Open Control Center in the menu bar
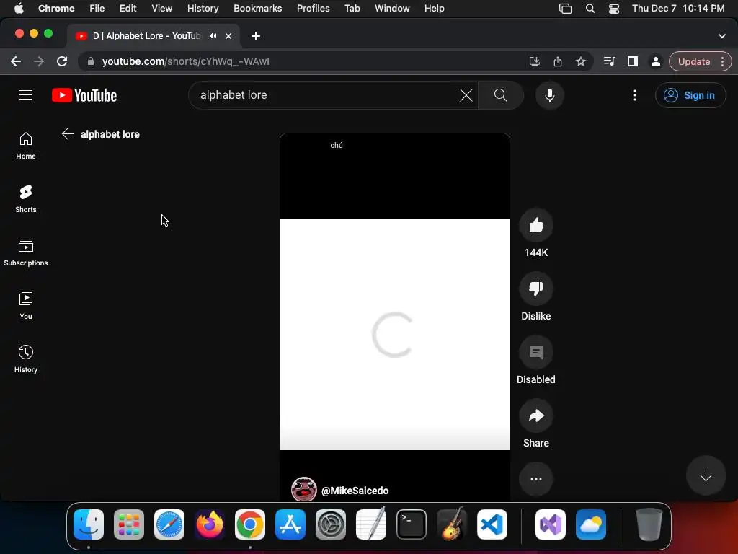 click(614, 9)
